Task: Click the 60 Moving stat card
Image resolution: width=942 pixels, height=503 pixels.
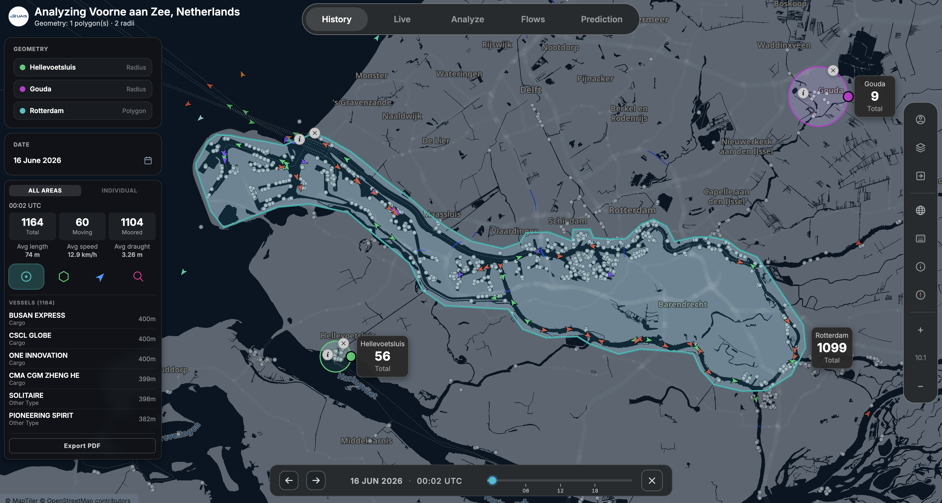Action: (82, 226)
